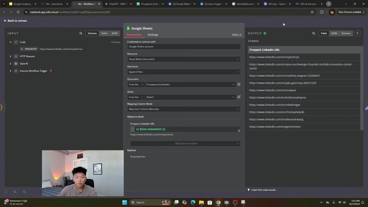
Task: Search the output panel data
Action: pyautogui.click(x=314, y=33)
